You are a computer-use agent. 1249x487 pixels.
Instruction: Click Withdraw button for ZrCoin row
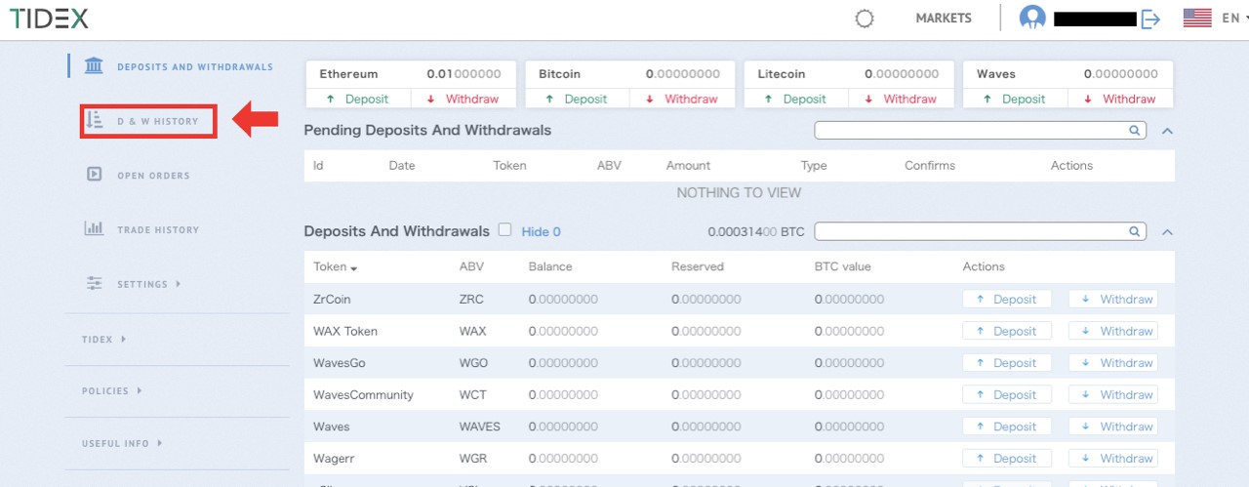pyautogui.click(x=1112, y=300)
